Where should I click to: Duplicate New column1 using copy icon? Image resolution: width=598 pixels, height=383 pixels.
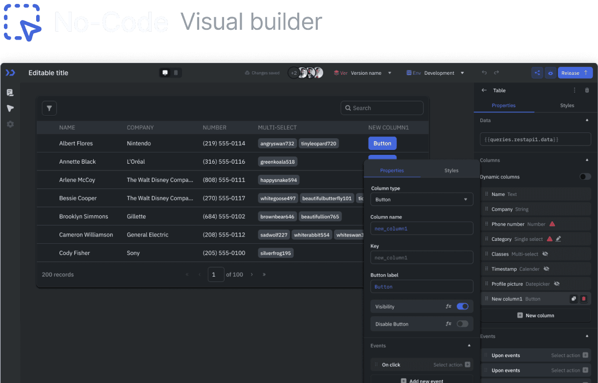[574, 299]
